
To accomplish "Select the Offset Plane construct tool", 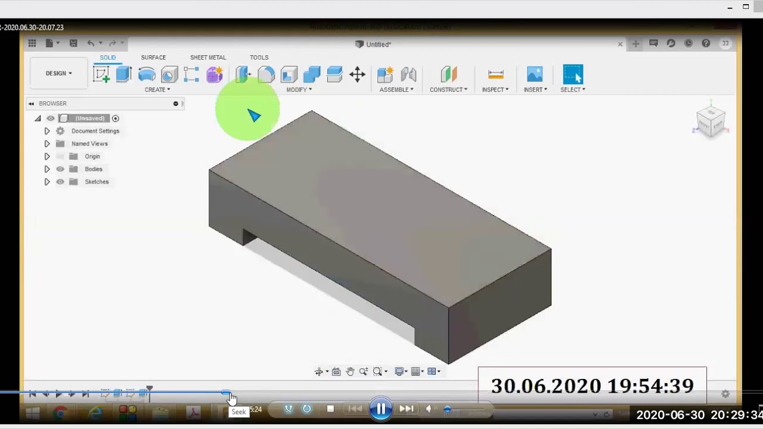I will [448, 74].
